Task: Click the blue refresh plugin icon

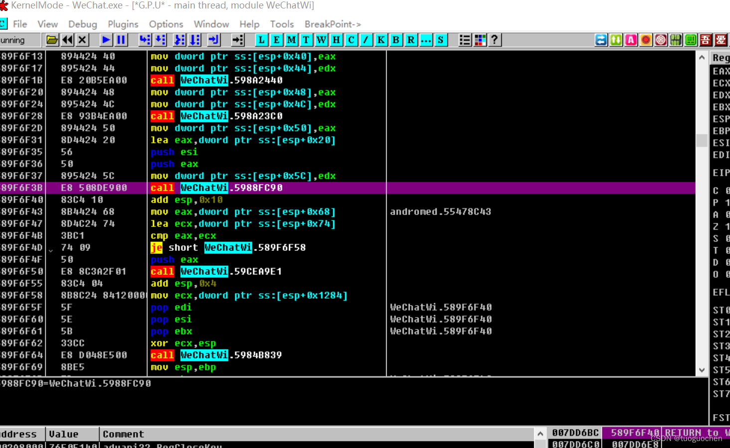Action: pyautogui.click(x=601, y=40)
